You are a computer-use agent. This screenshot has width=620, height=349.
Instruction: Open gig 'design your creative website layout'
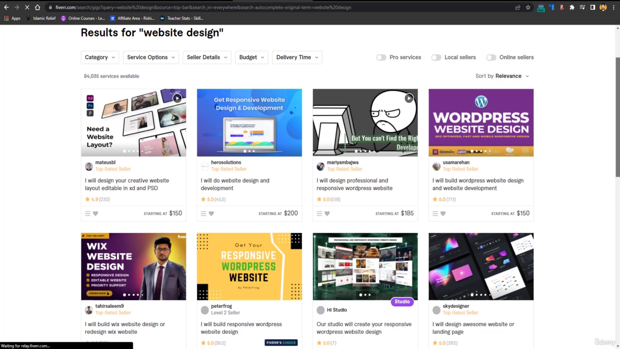click(x=127, y=184)
